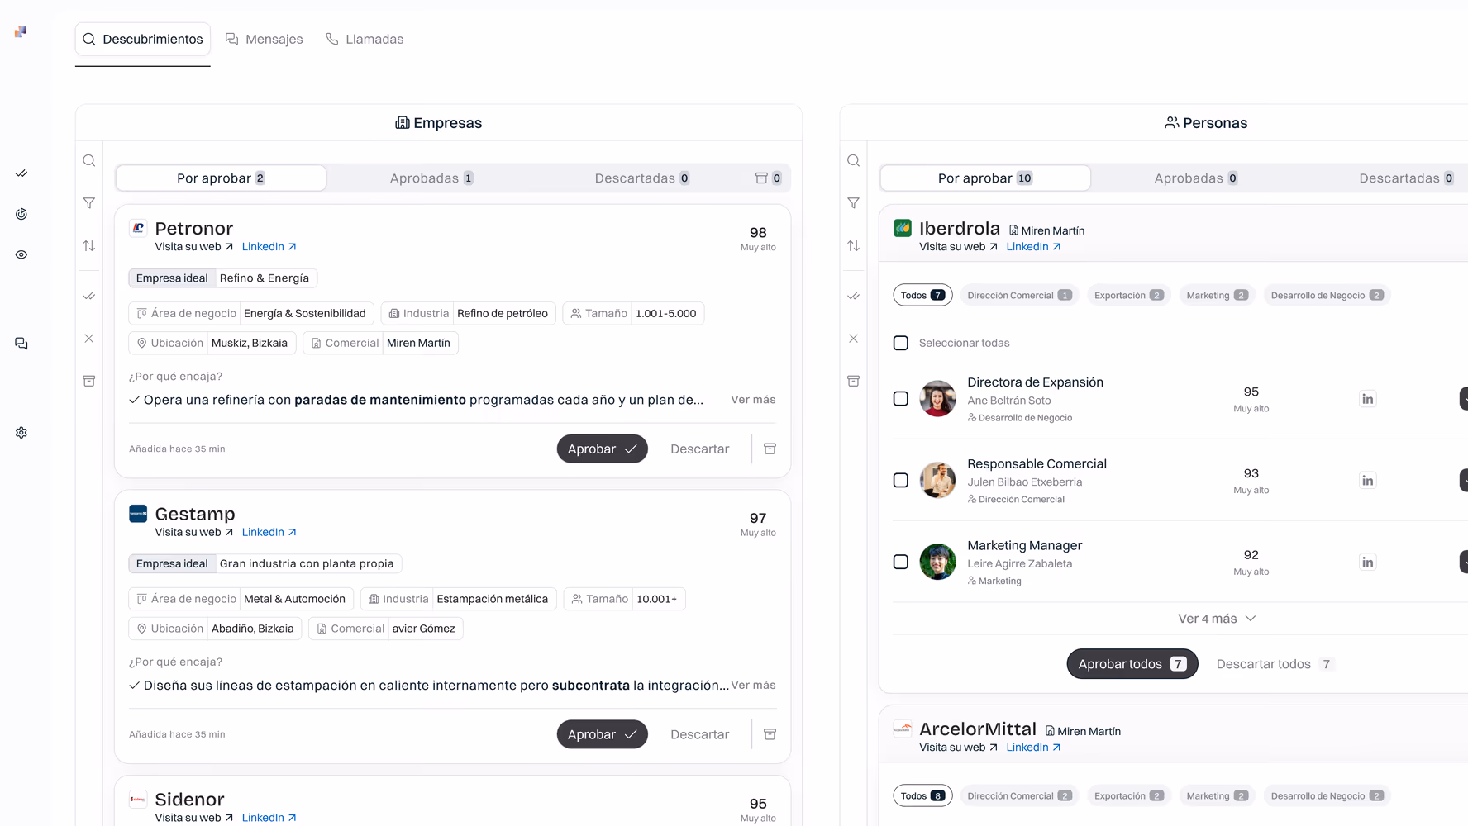Filter Iberdrola people by Exportación
This screenshot has width=1468, height=826.
coord(1128,295)
